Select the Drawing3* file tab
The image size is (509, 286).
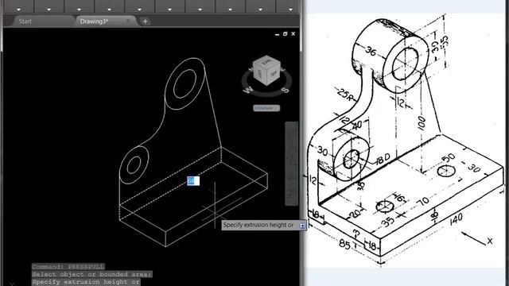click(94, 21)
